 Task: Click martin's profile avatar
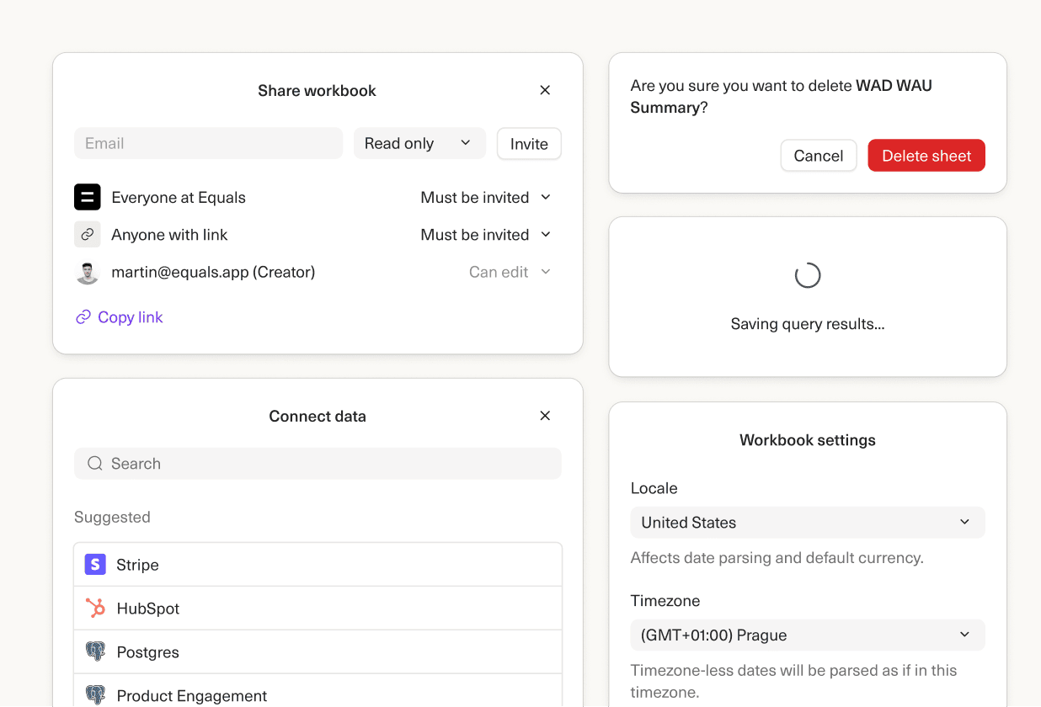tap(88, 272)
